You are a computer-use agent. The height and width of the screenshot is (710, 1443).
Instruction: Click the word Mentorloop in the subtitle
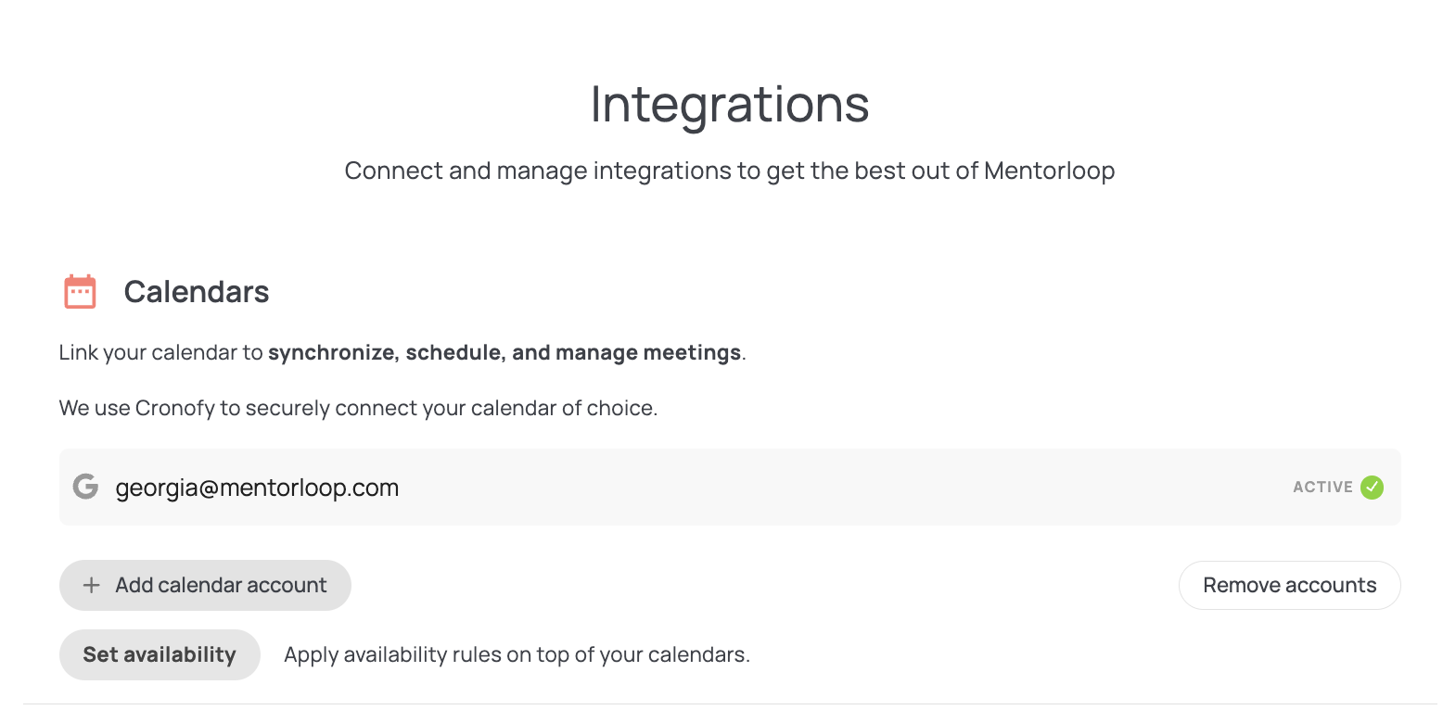coord(1049,171)
